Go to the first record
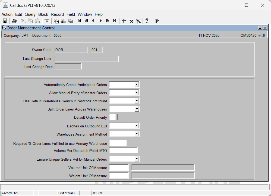Viewport: 271px width, 196px height. [x=79, y=21]
